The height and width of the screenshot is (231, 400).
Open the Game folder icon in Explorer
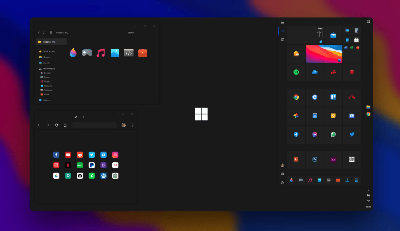[87, 52]
